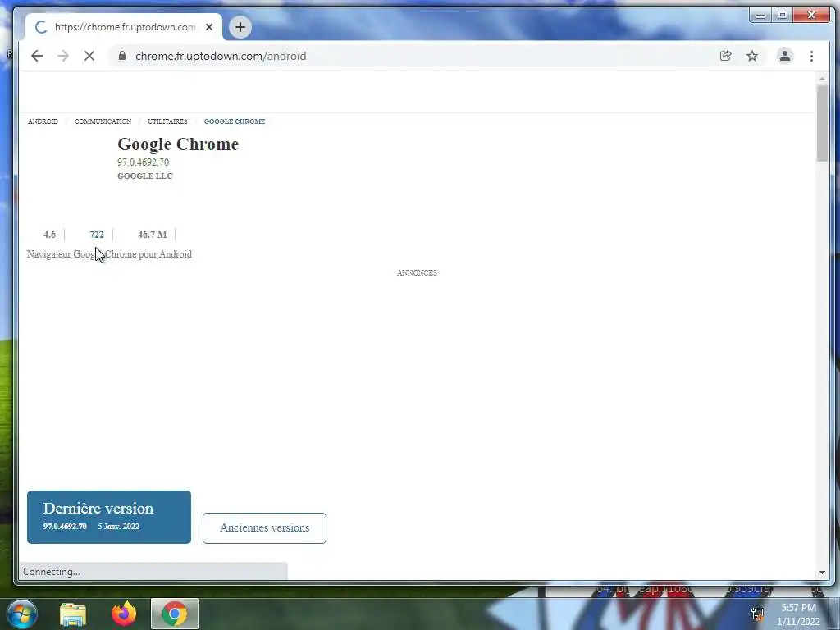Click the scroll down arrow

pyautogui.click(x=822, y=573)
